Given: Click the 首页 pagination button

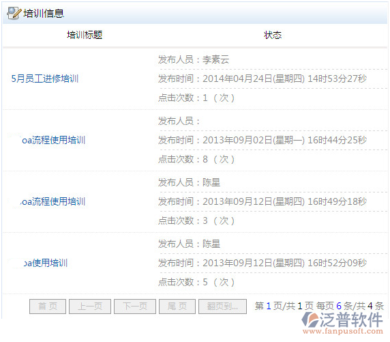Looking at the screenshot, I should tap(48, 307).
